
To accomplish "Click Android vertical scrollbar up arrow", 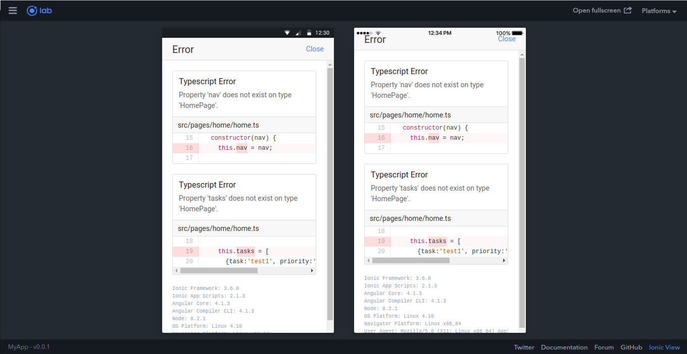I will pyautogui.click(x=330, y=65).
